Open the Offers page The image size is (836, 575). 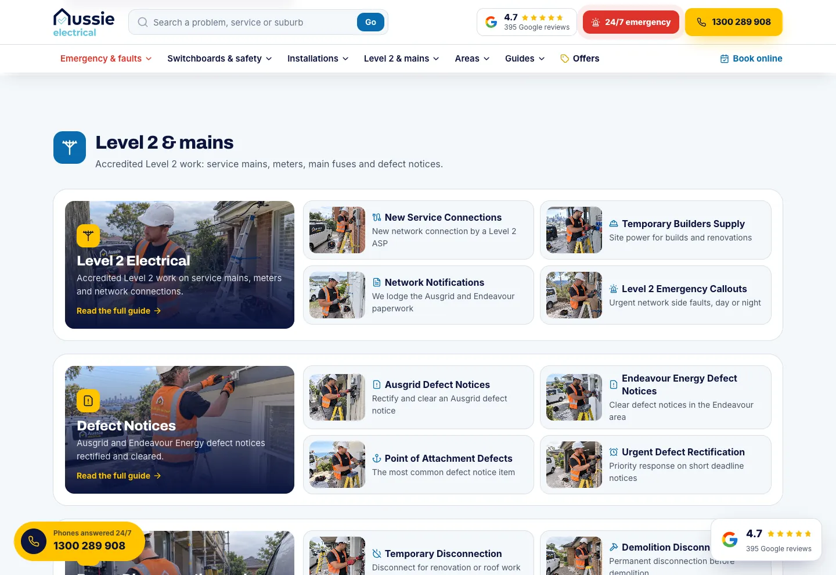(579, 59)
